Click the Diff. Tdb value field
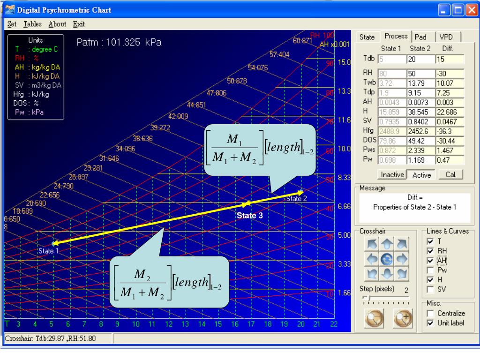480x360 pixels. coord(450,60)
